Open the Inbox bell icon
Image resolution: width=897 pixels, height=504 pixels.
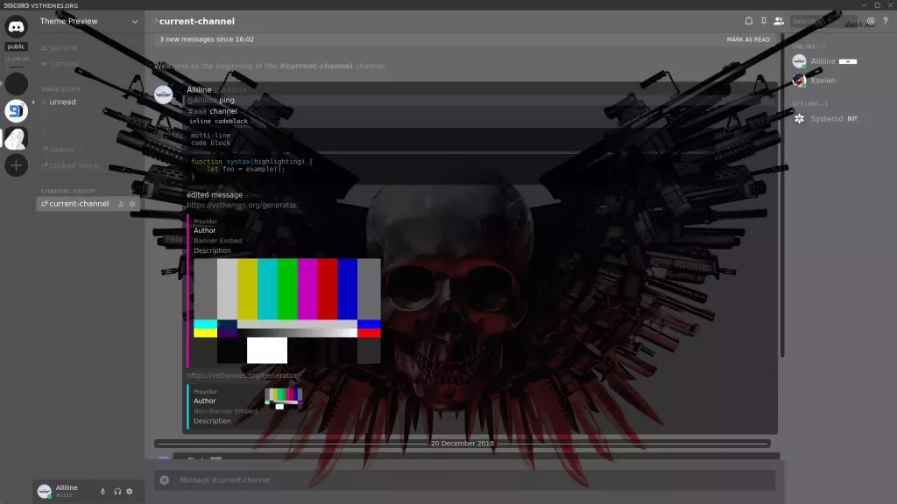pos(749,20)
